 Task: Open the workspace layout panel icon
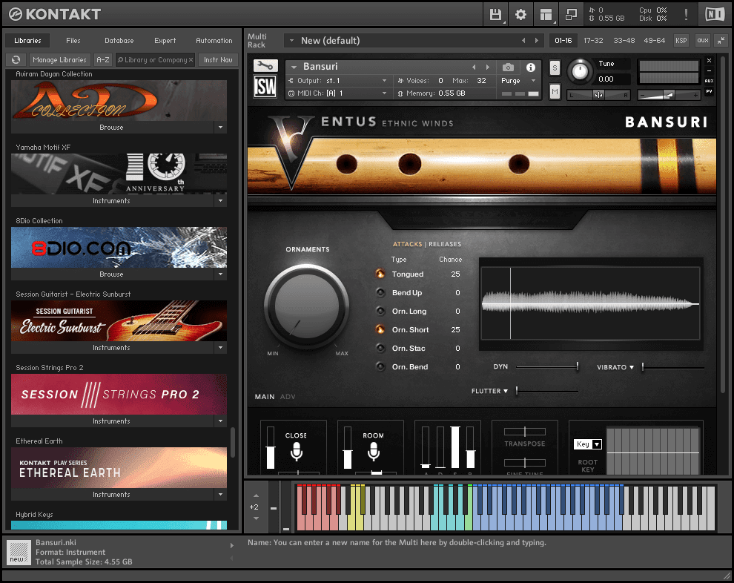546,15
